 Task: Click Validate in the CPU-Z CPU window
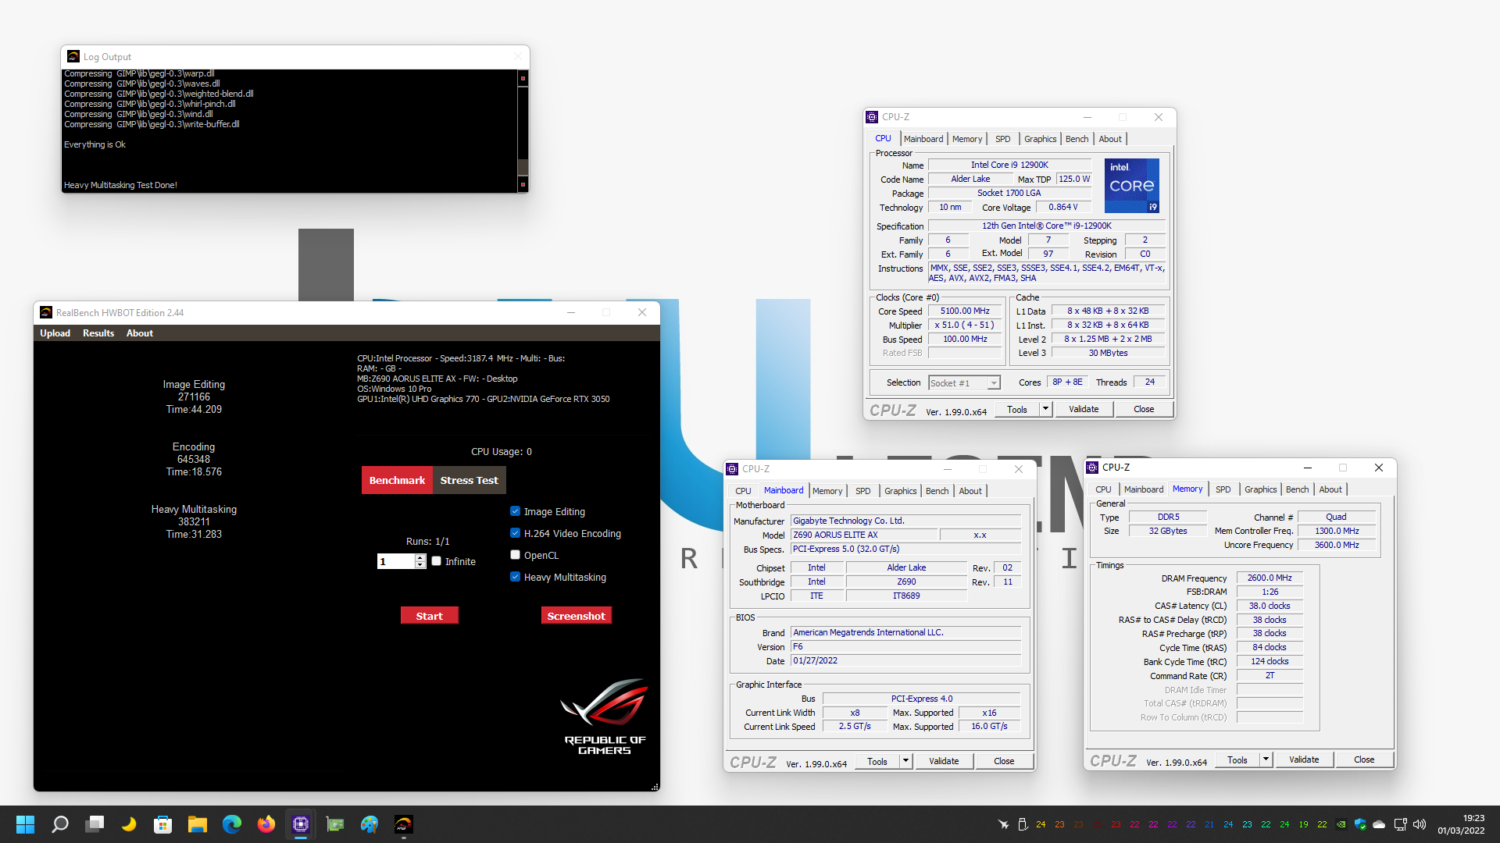point(1084,409)
